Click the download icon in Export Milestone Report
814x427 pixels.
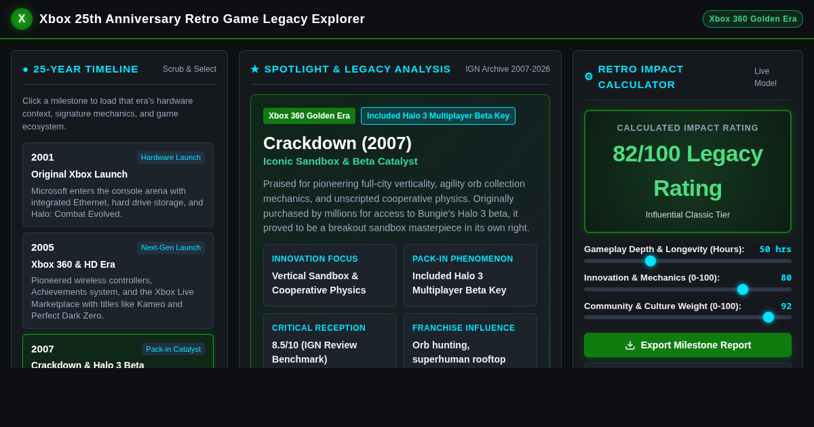630,345
